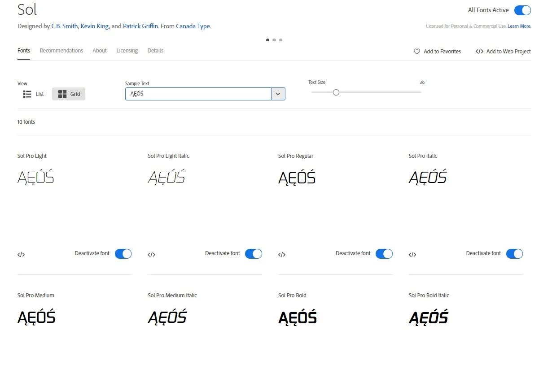Click the Learn More licensing link

coord(519,26)
